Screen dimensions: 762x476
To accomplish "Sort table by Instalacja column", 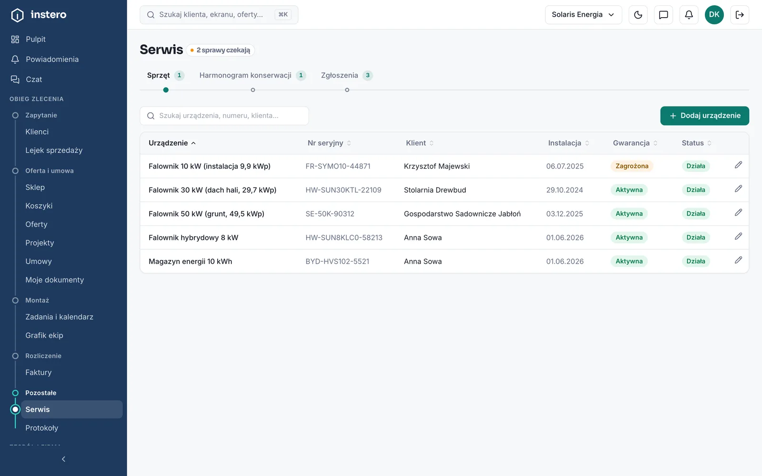I will (569, 143).
